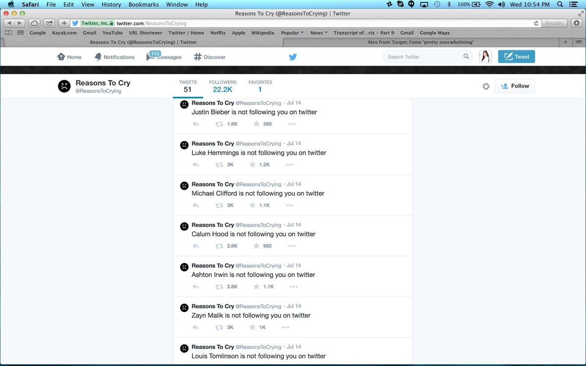Go back with Safari back arrow
The width and height of the screenshot is (586, 366).
click(9, 23)
